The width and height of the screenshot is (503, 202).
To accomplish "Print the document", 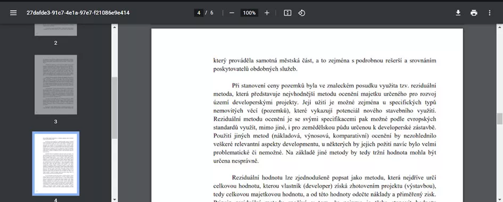I will click(x=474, y=13).
